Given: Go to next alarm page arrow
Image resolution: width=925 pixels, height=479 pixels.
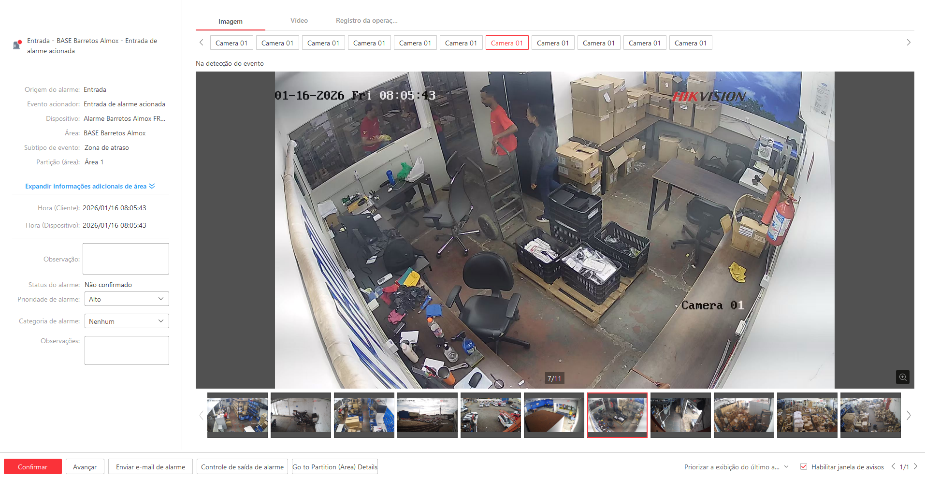Looking at the screenshot, I should click(x=915, y=466).
